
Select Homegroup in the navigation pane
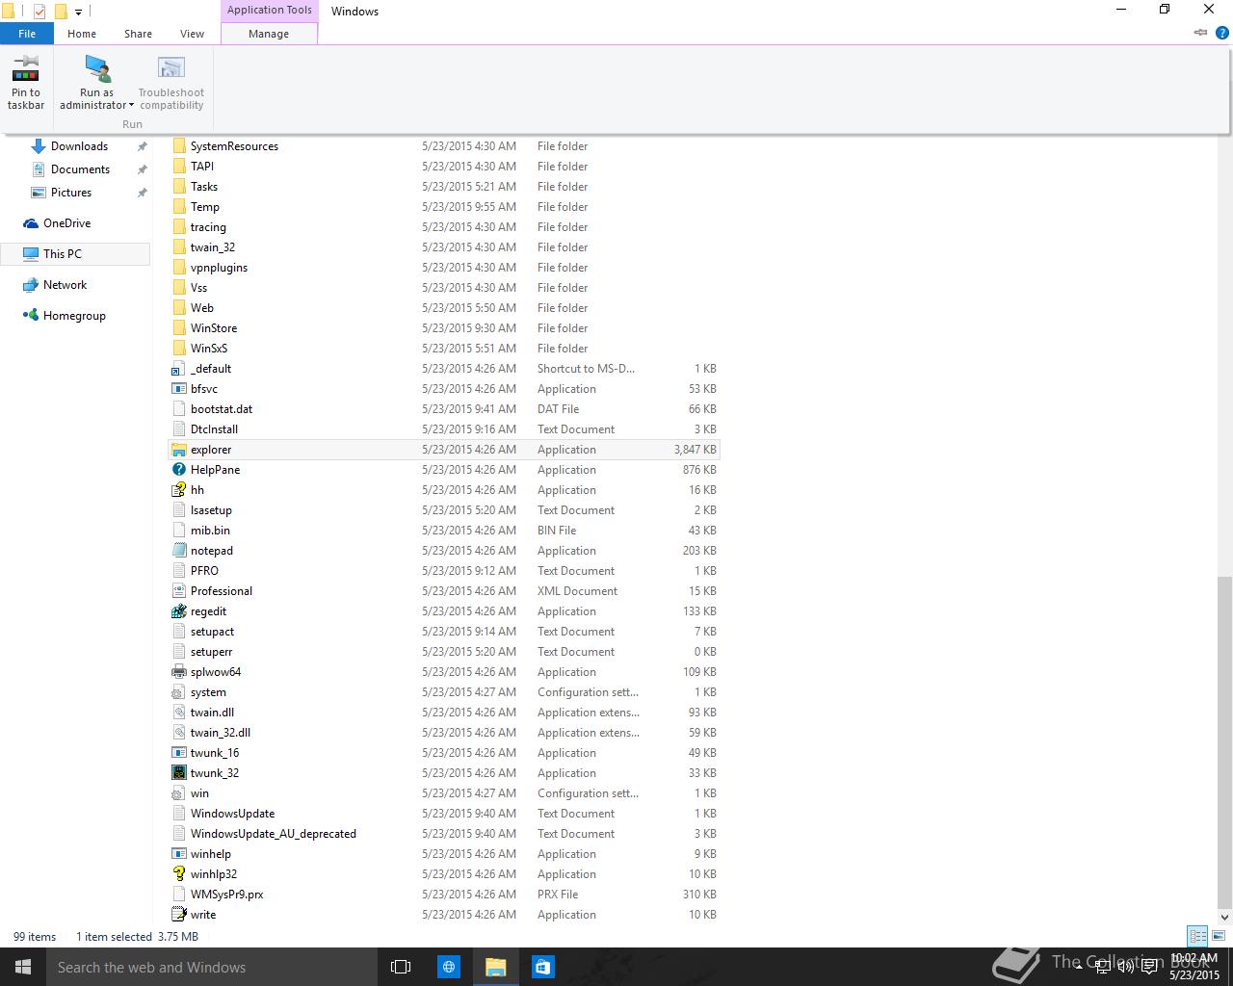(x=74, y=316)
